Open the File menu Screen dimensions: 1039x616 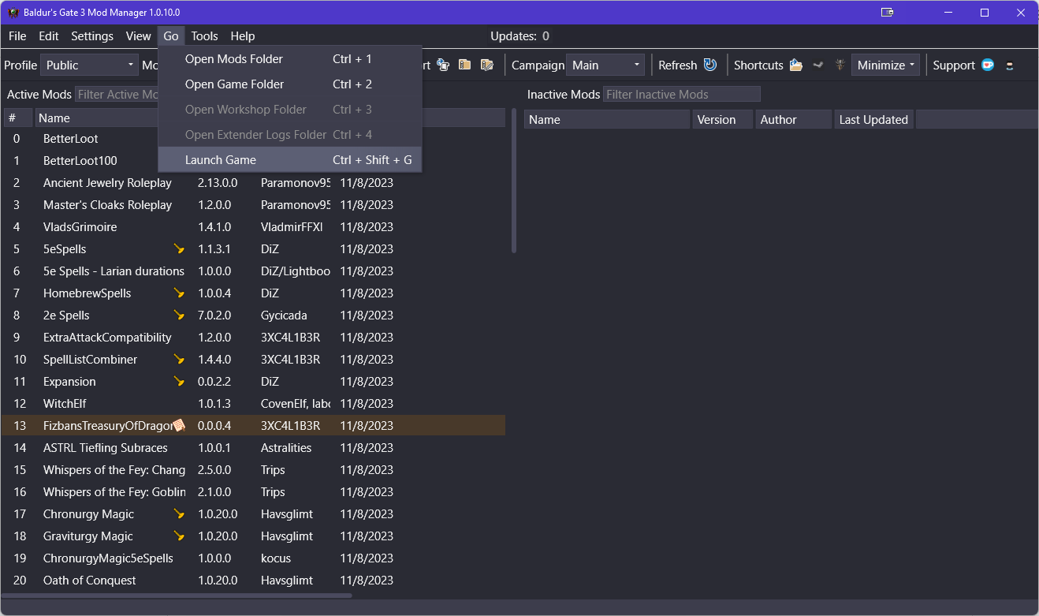pos(17,36)
